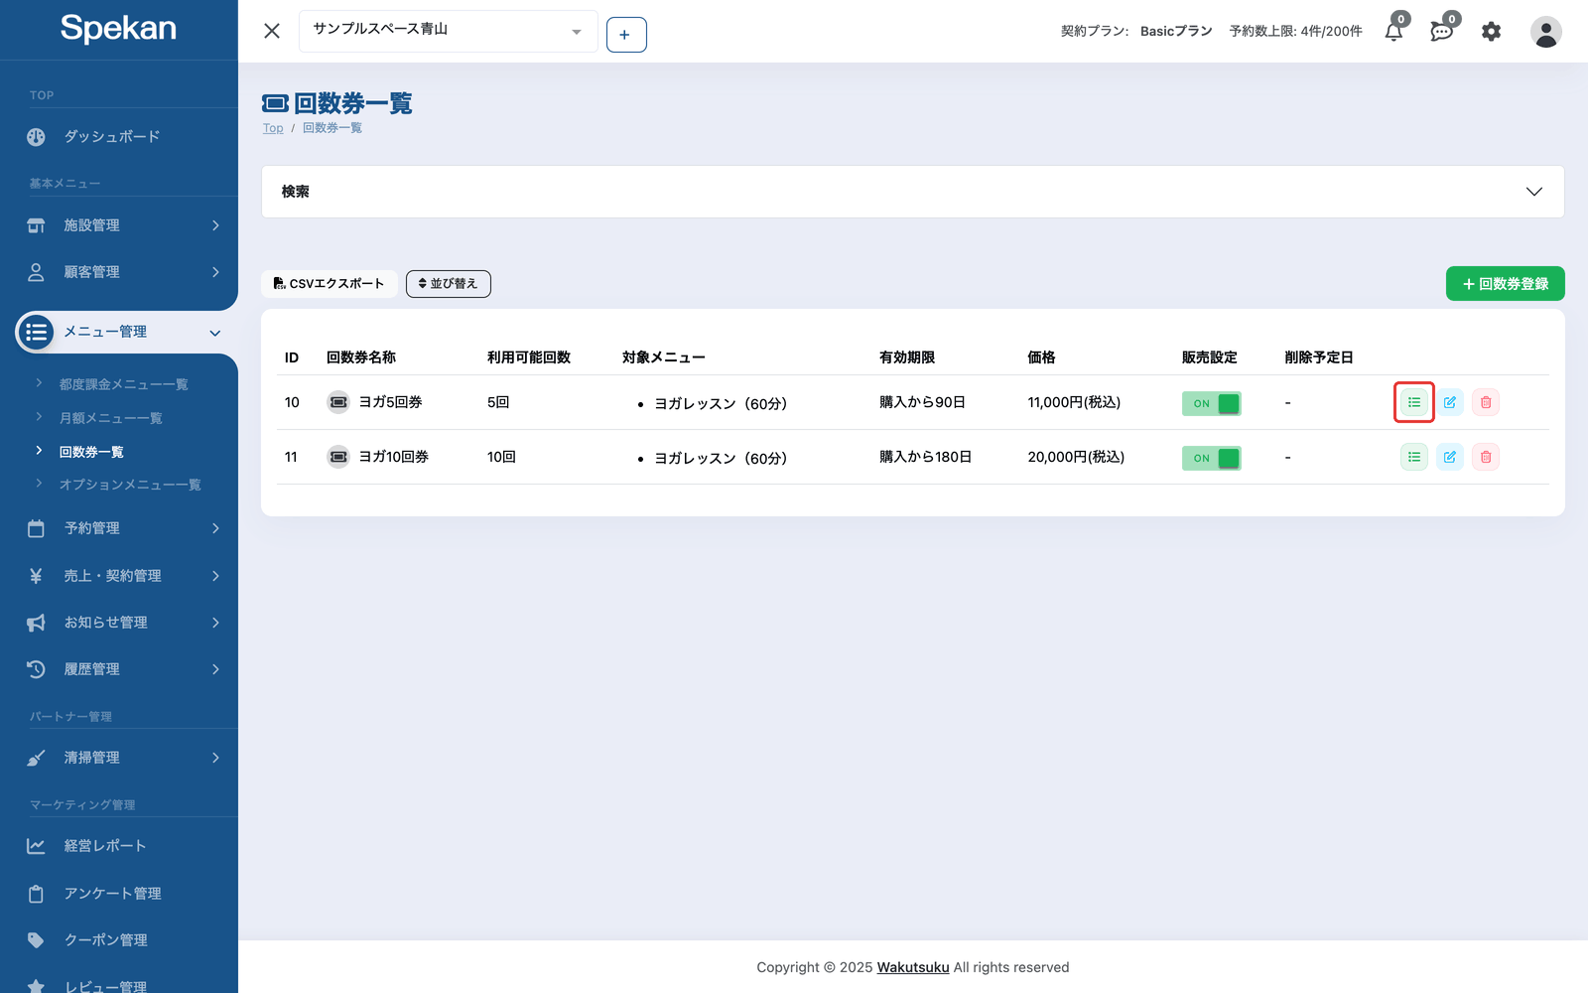The width and height of the screenshot is (1588, 993).
Task: Open the chat messages icon
Action: [x=1441, y=32]
